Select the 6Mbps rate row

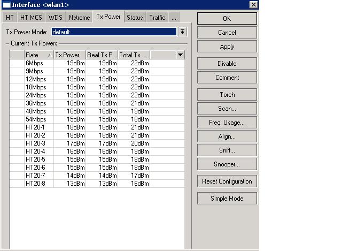[x=97, y=63]
